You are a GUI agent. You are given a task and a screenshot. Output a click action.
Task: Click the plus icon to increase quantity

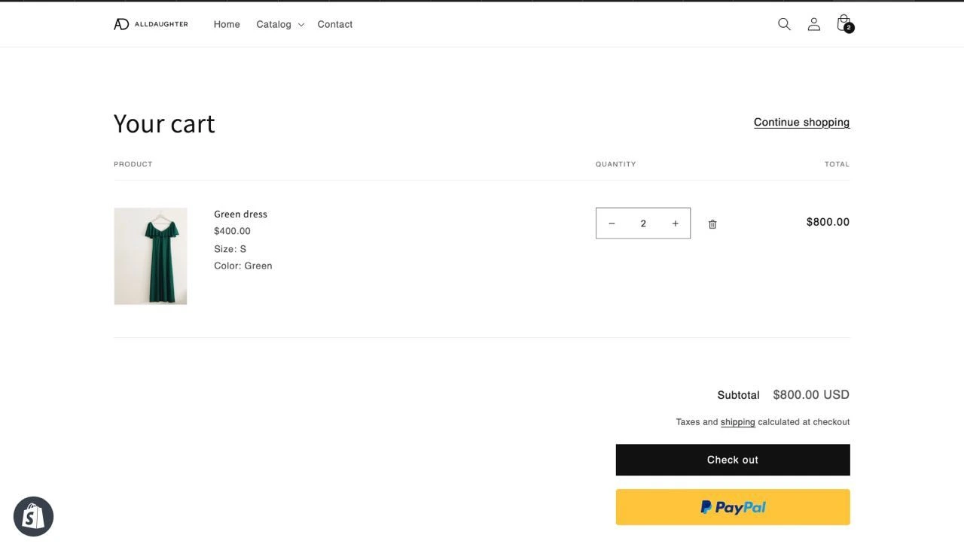(675, 223)
